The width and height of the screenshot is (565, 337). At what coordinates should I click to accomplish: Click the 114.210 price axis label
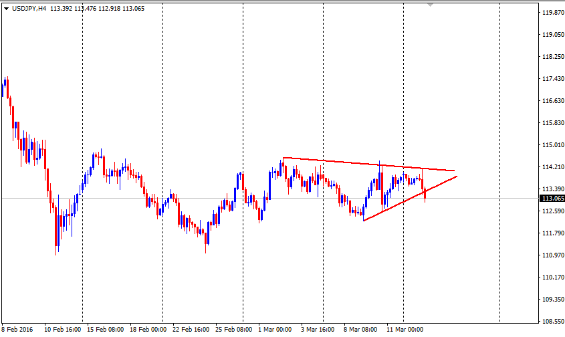553,167
